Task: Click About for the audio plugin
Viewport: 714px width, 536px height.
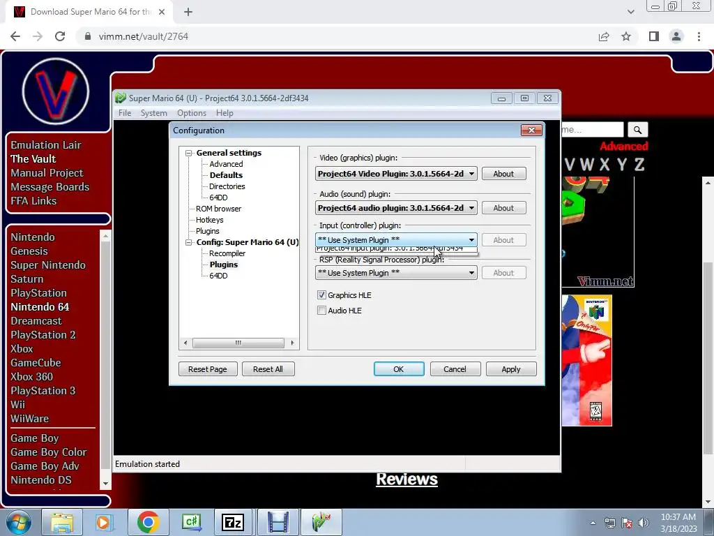Action: (x=503, y=208)
